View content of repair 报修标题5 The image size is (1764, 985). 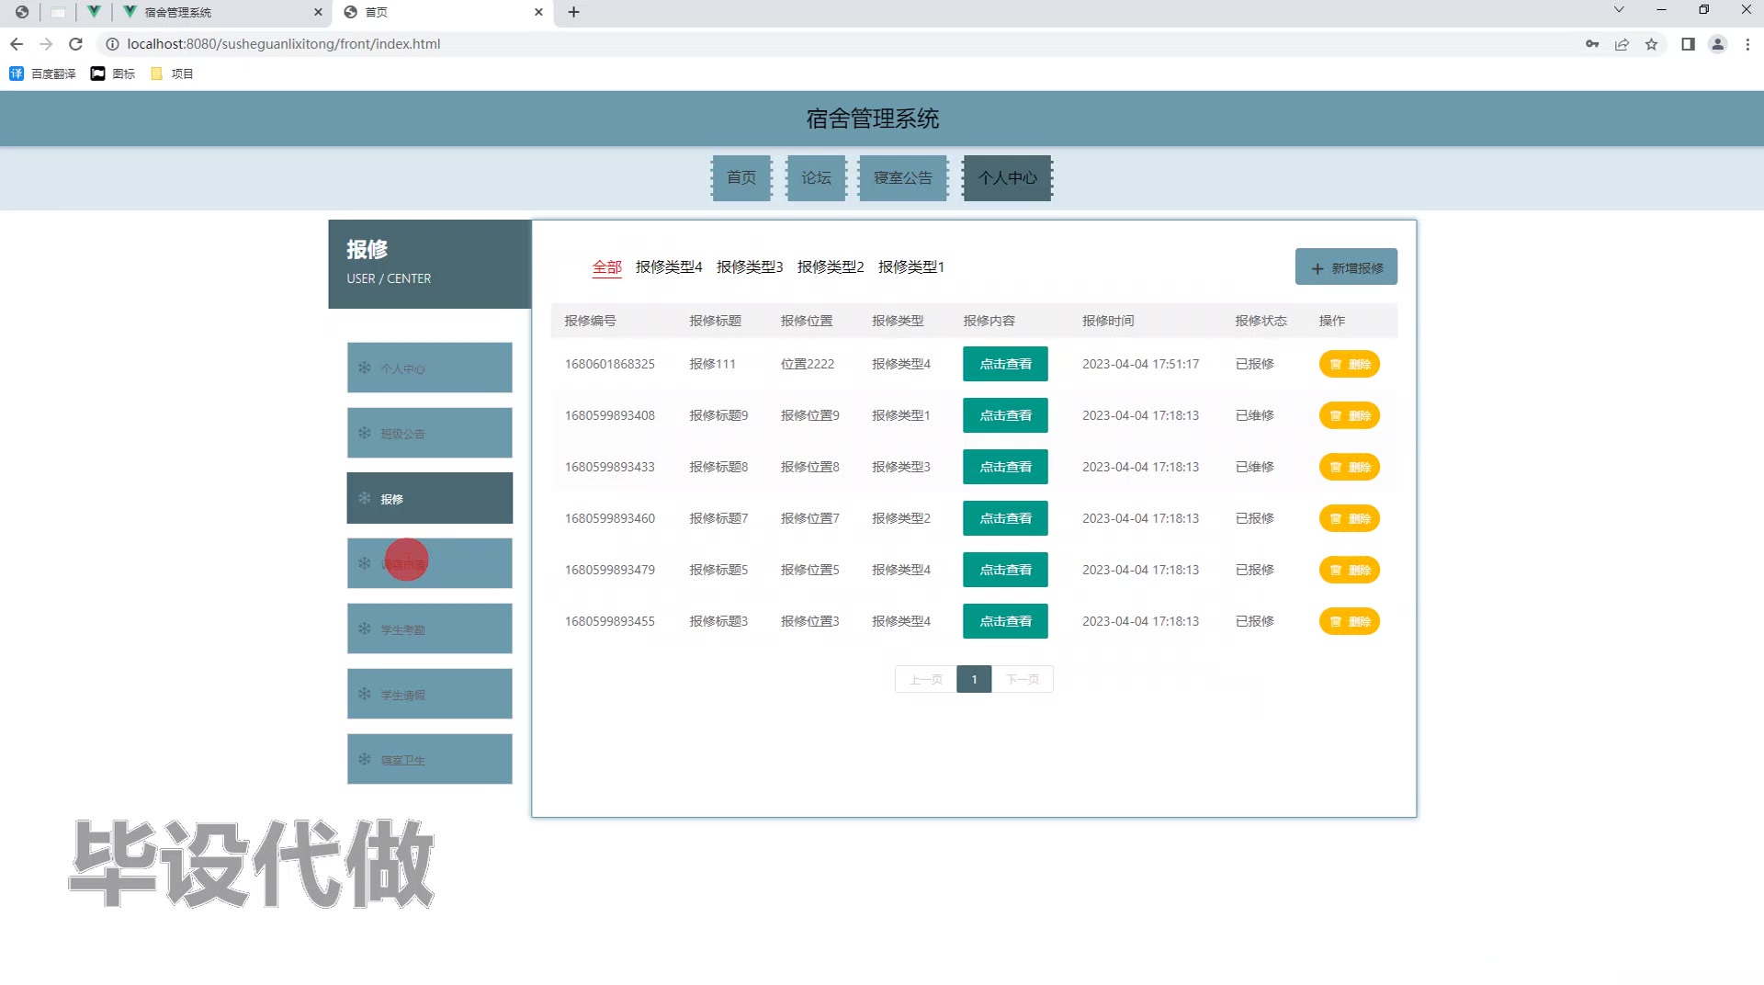point(1005,570)
